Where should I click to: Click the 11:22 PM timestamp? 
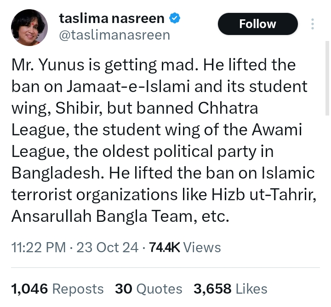coord(38,248)
